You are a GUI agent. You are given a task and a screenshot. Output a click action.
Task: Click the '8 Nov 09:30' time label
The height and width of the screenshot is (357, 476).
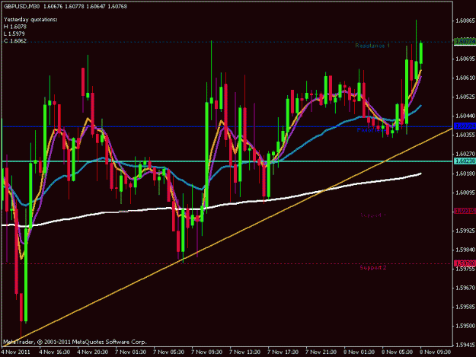435,352
